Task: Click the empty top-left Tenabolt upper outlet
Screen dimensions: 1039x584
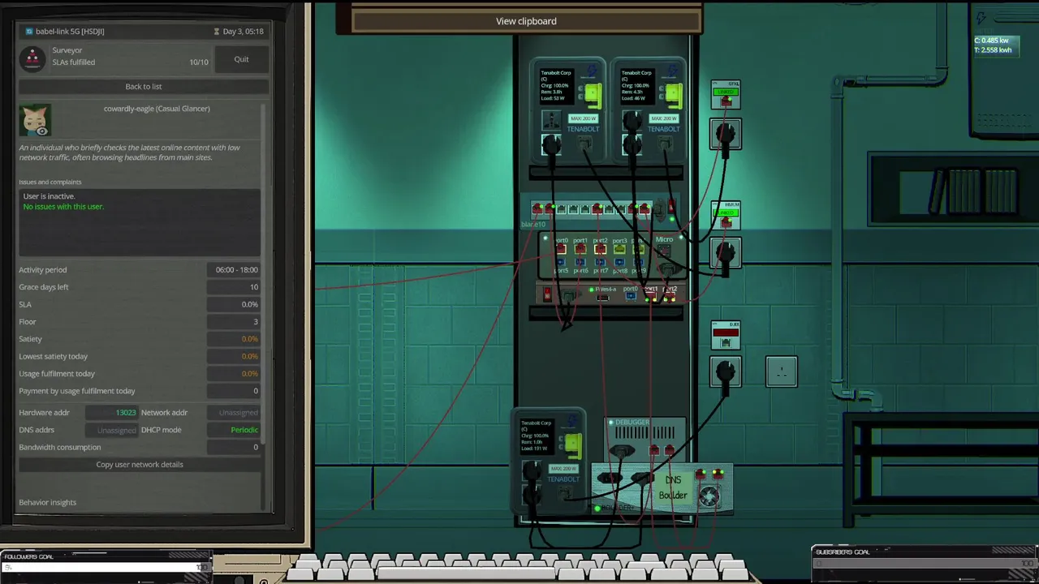Action: (x=551, y=120)
